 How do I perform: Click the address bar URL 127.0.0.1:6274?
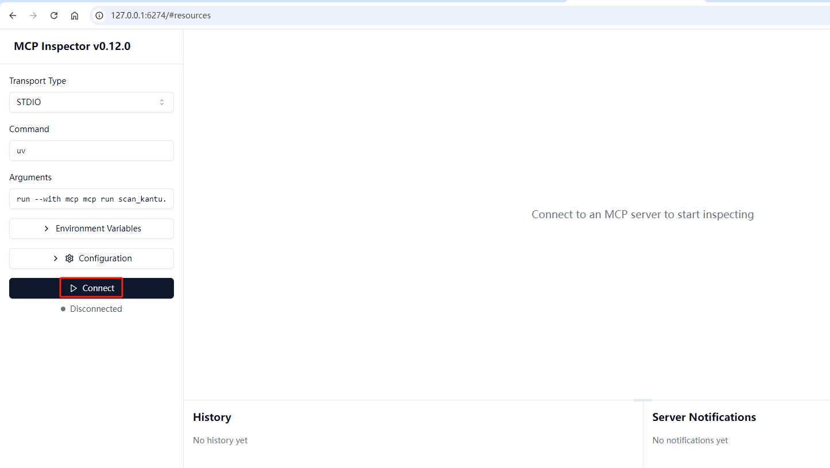[x=161, y=16]
